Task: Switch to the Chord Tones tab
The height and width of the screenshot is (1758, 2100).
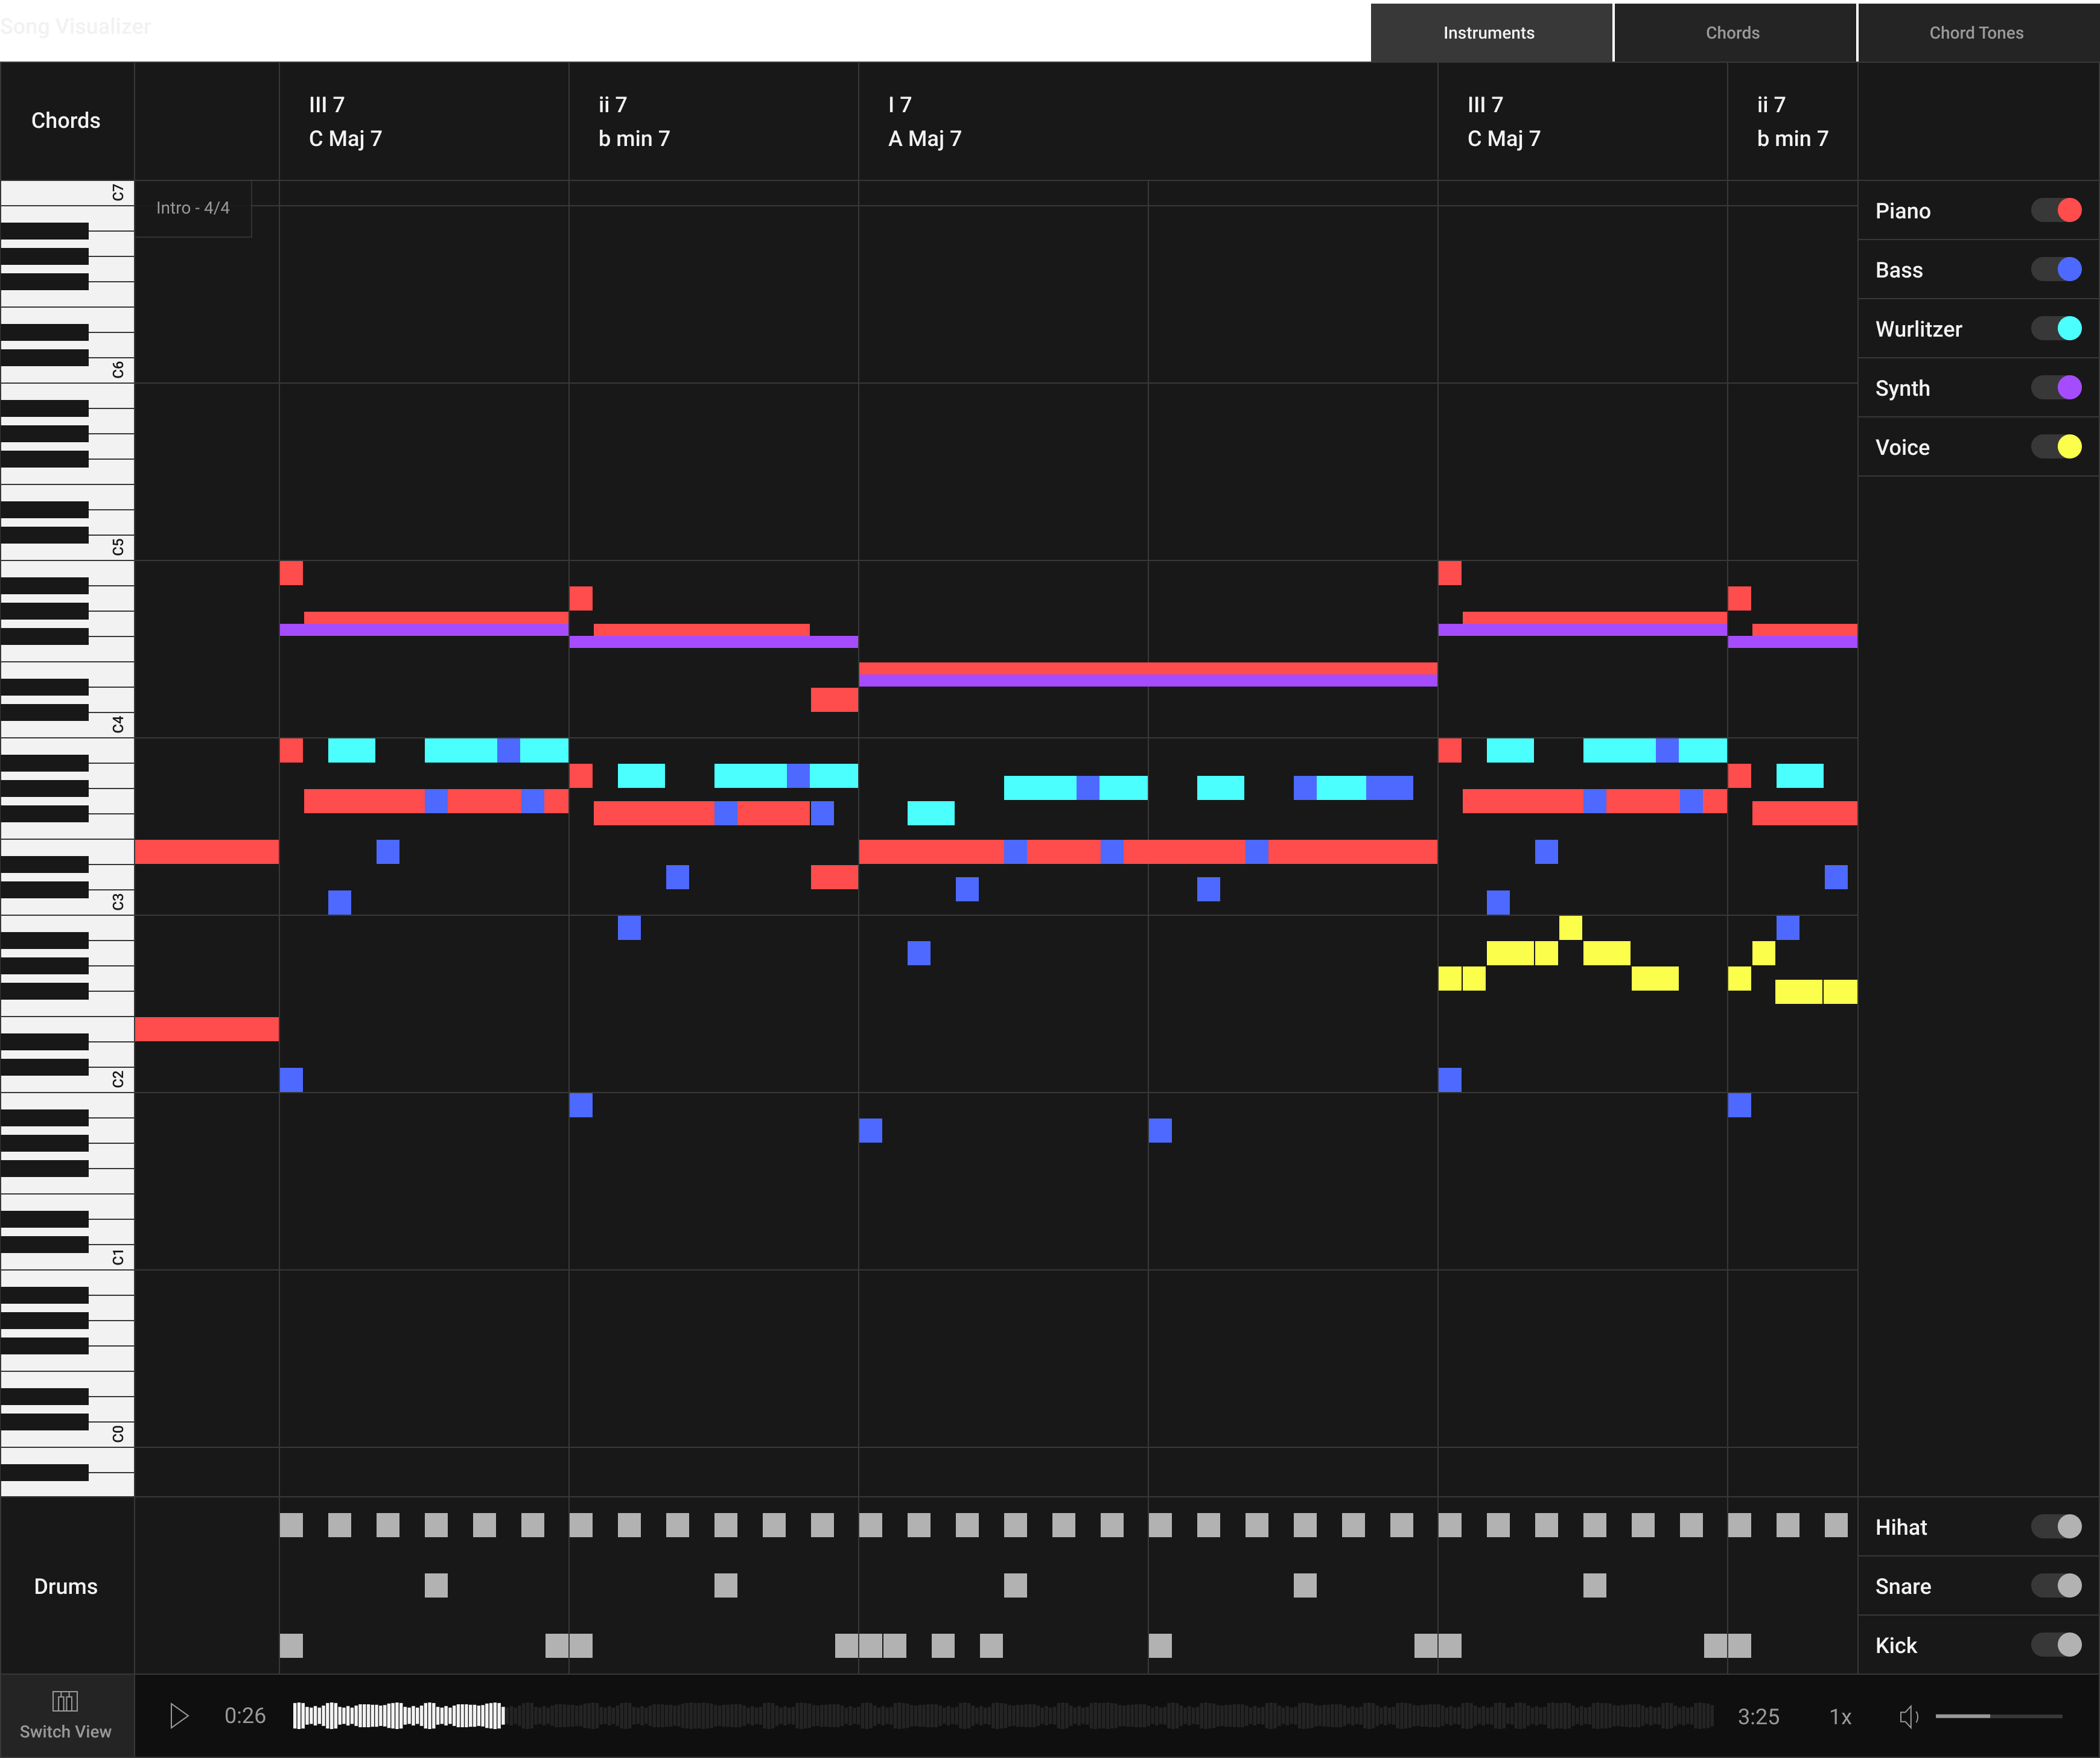Action: 1976,33
